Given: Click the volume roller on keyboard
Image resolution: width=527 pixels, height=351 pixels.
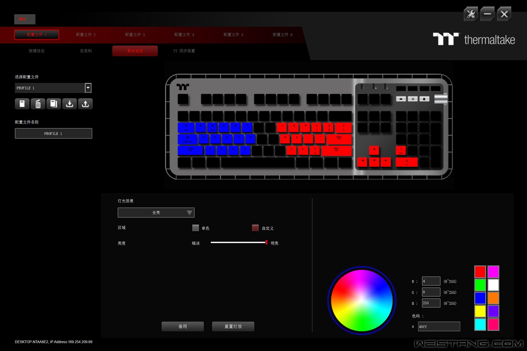Looking at the screenshot, I should pyautogui.click(x=441, y=99).
